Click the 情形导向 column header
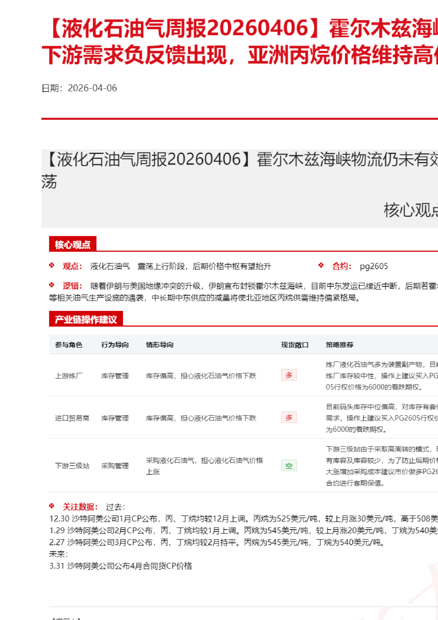This screenshot has width=438, height=620. click(160, 345)
